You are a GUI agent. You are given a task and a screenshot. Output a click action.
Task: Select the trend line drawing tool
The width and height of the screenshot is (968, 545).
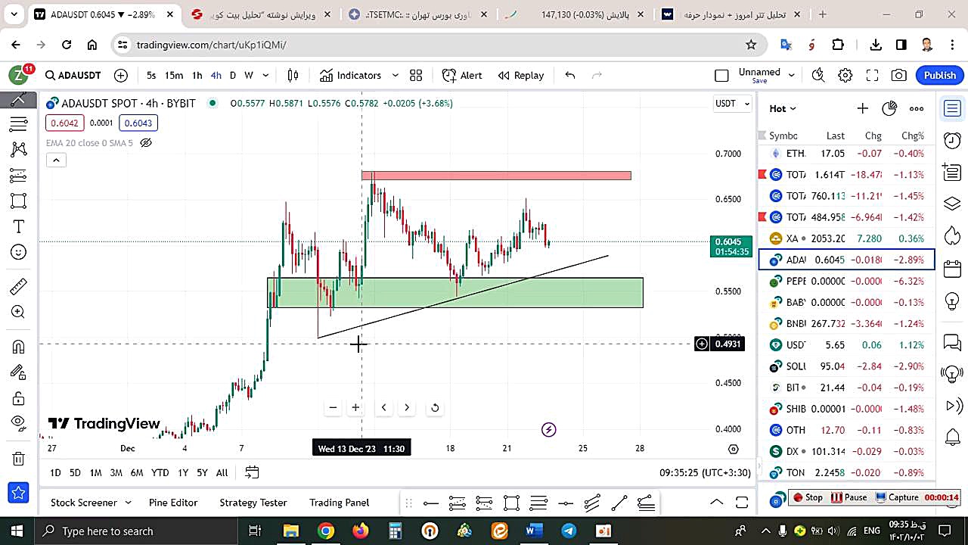tap(19, 100)
